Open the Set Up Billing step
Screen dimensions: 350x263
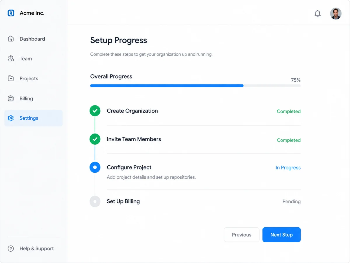click(x=123, y=201)
